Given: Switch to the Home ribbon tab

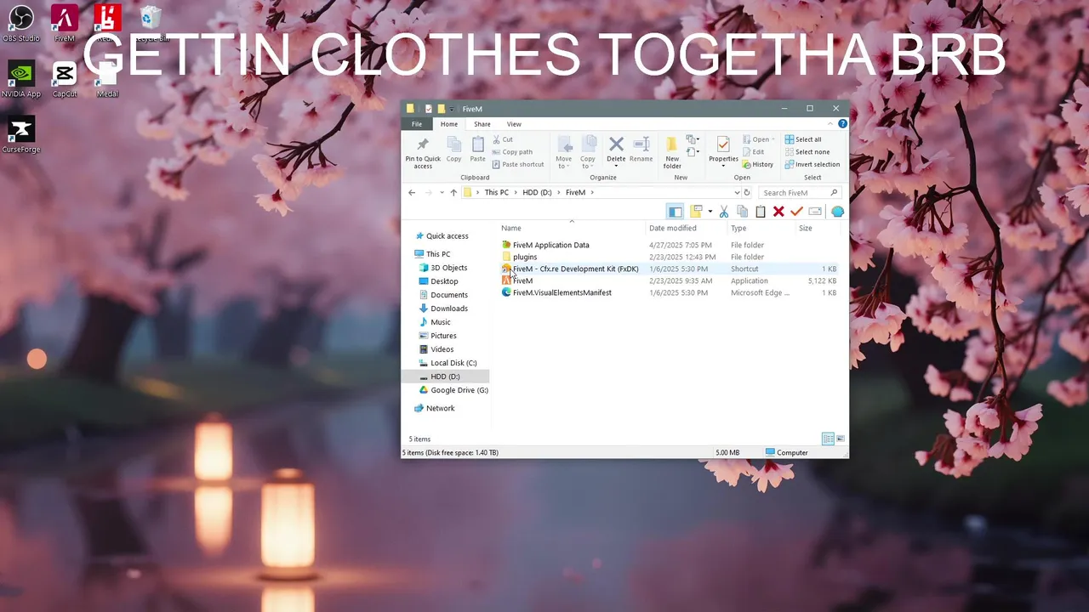Looking at the screenshot, I should [448, 124].
